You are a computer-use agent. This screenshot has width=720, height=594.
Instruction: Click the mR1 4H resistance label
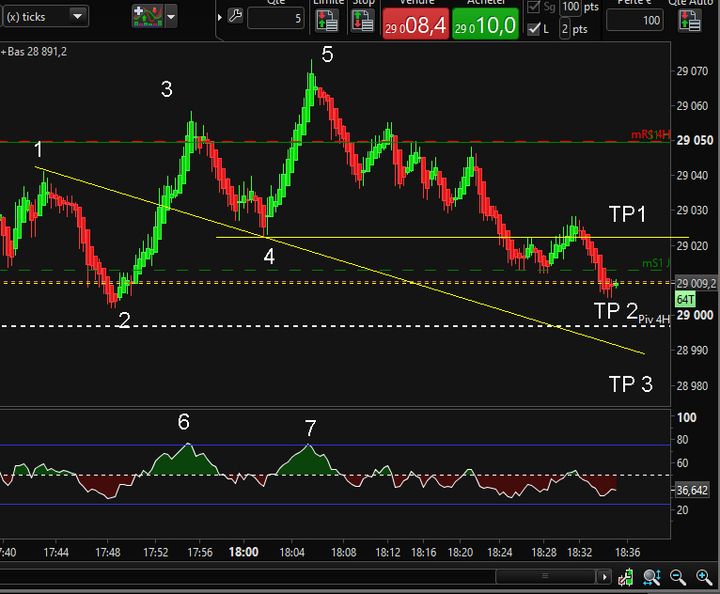click(x=650, y=134)
